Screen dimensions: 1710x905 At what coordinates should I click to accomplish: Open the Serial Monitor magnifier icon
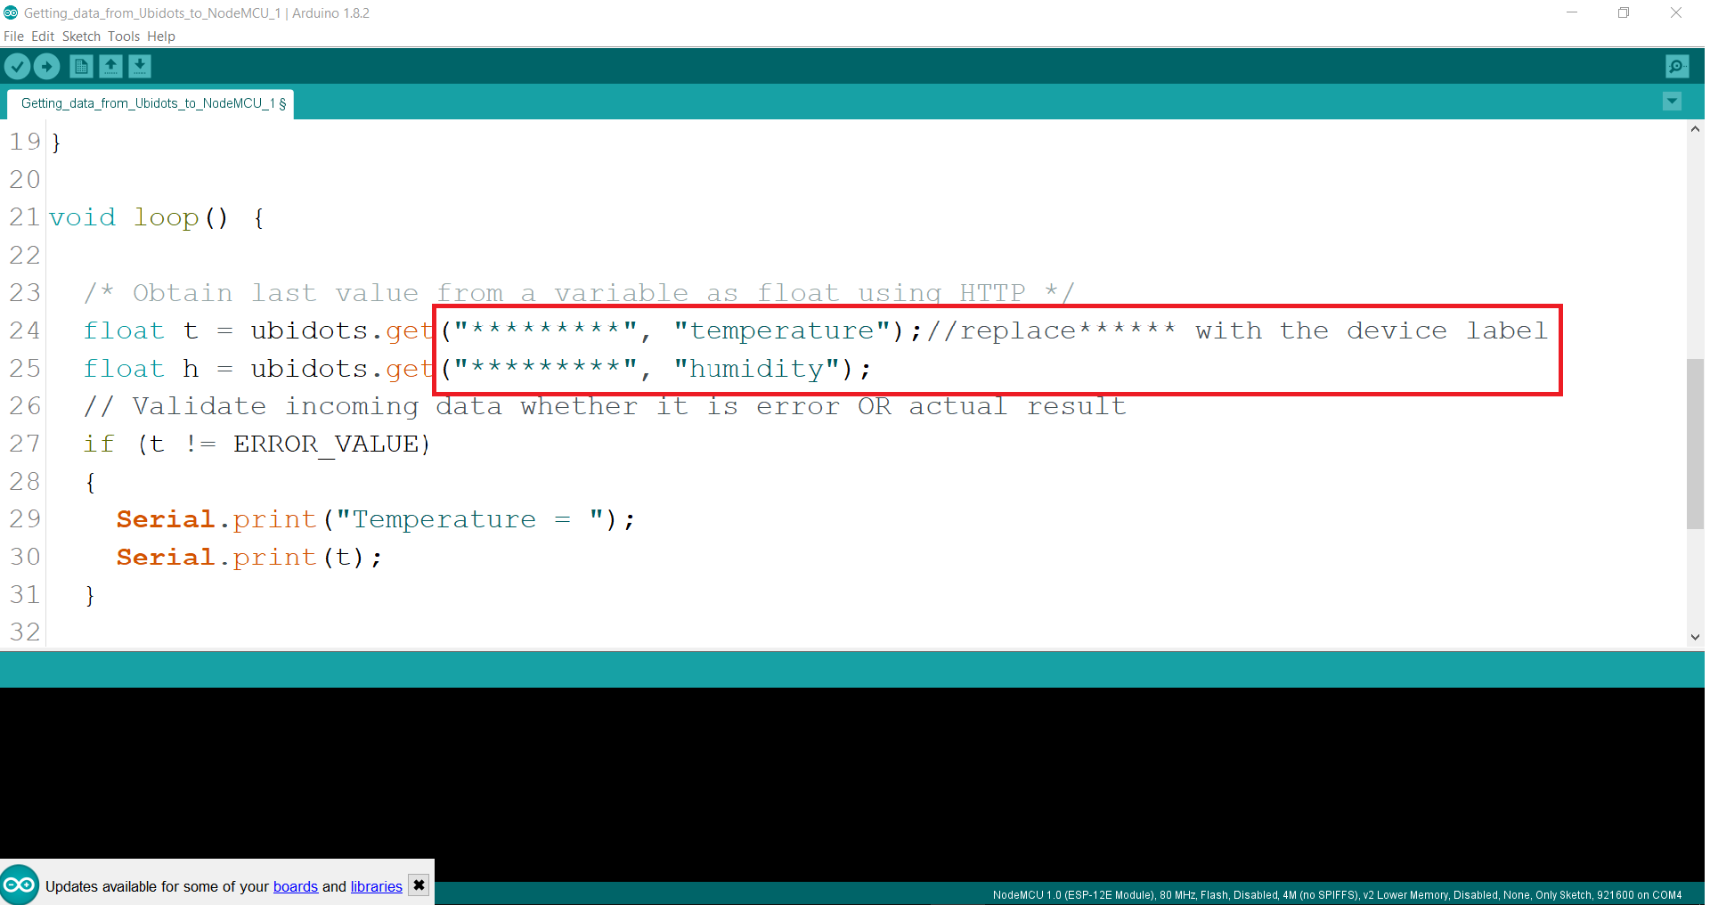tap(1677, 66)
